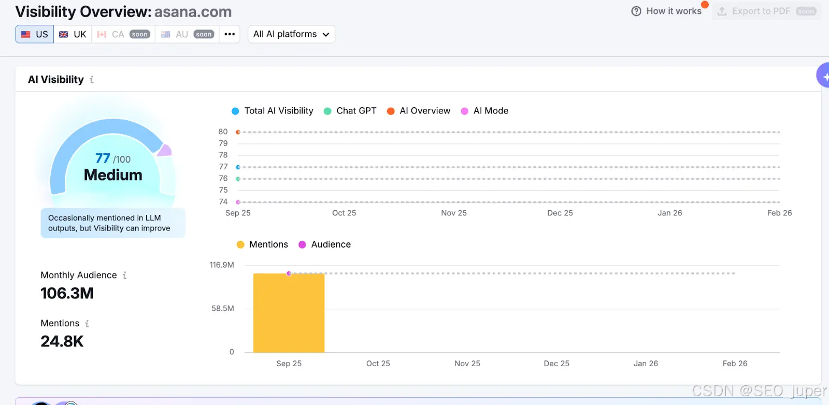The height and width of the screenshot is (405, 829).
Task: Click the soon badge next to CA
Action: 140,35
